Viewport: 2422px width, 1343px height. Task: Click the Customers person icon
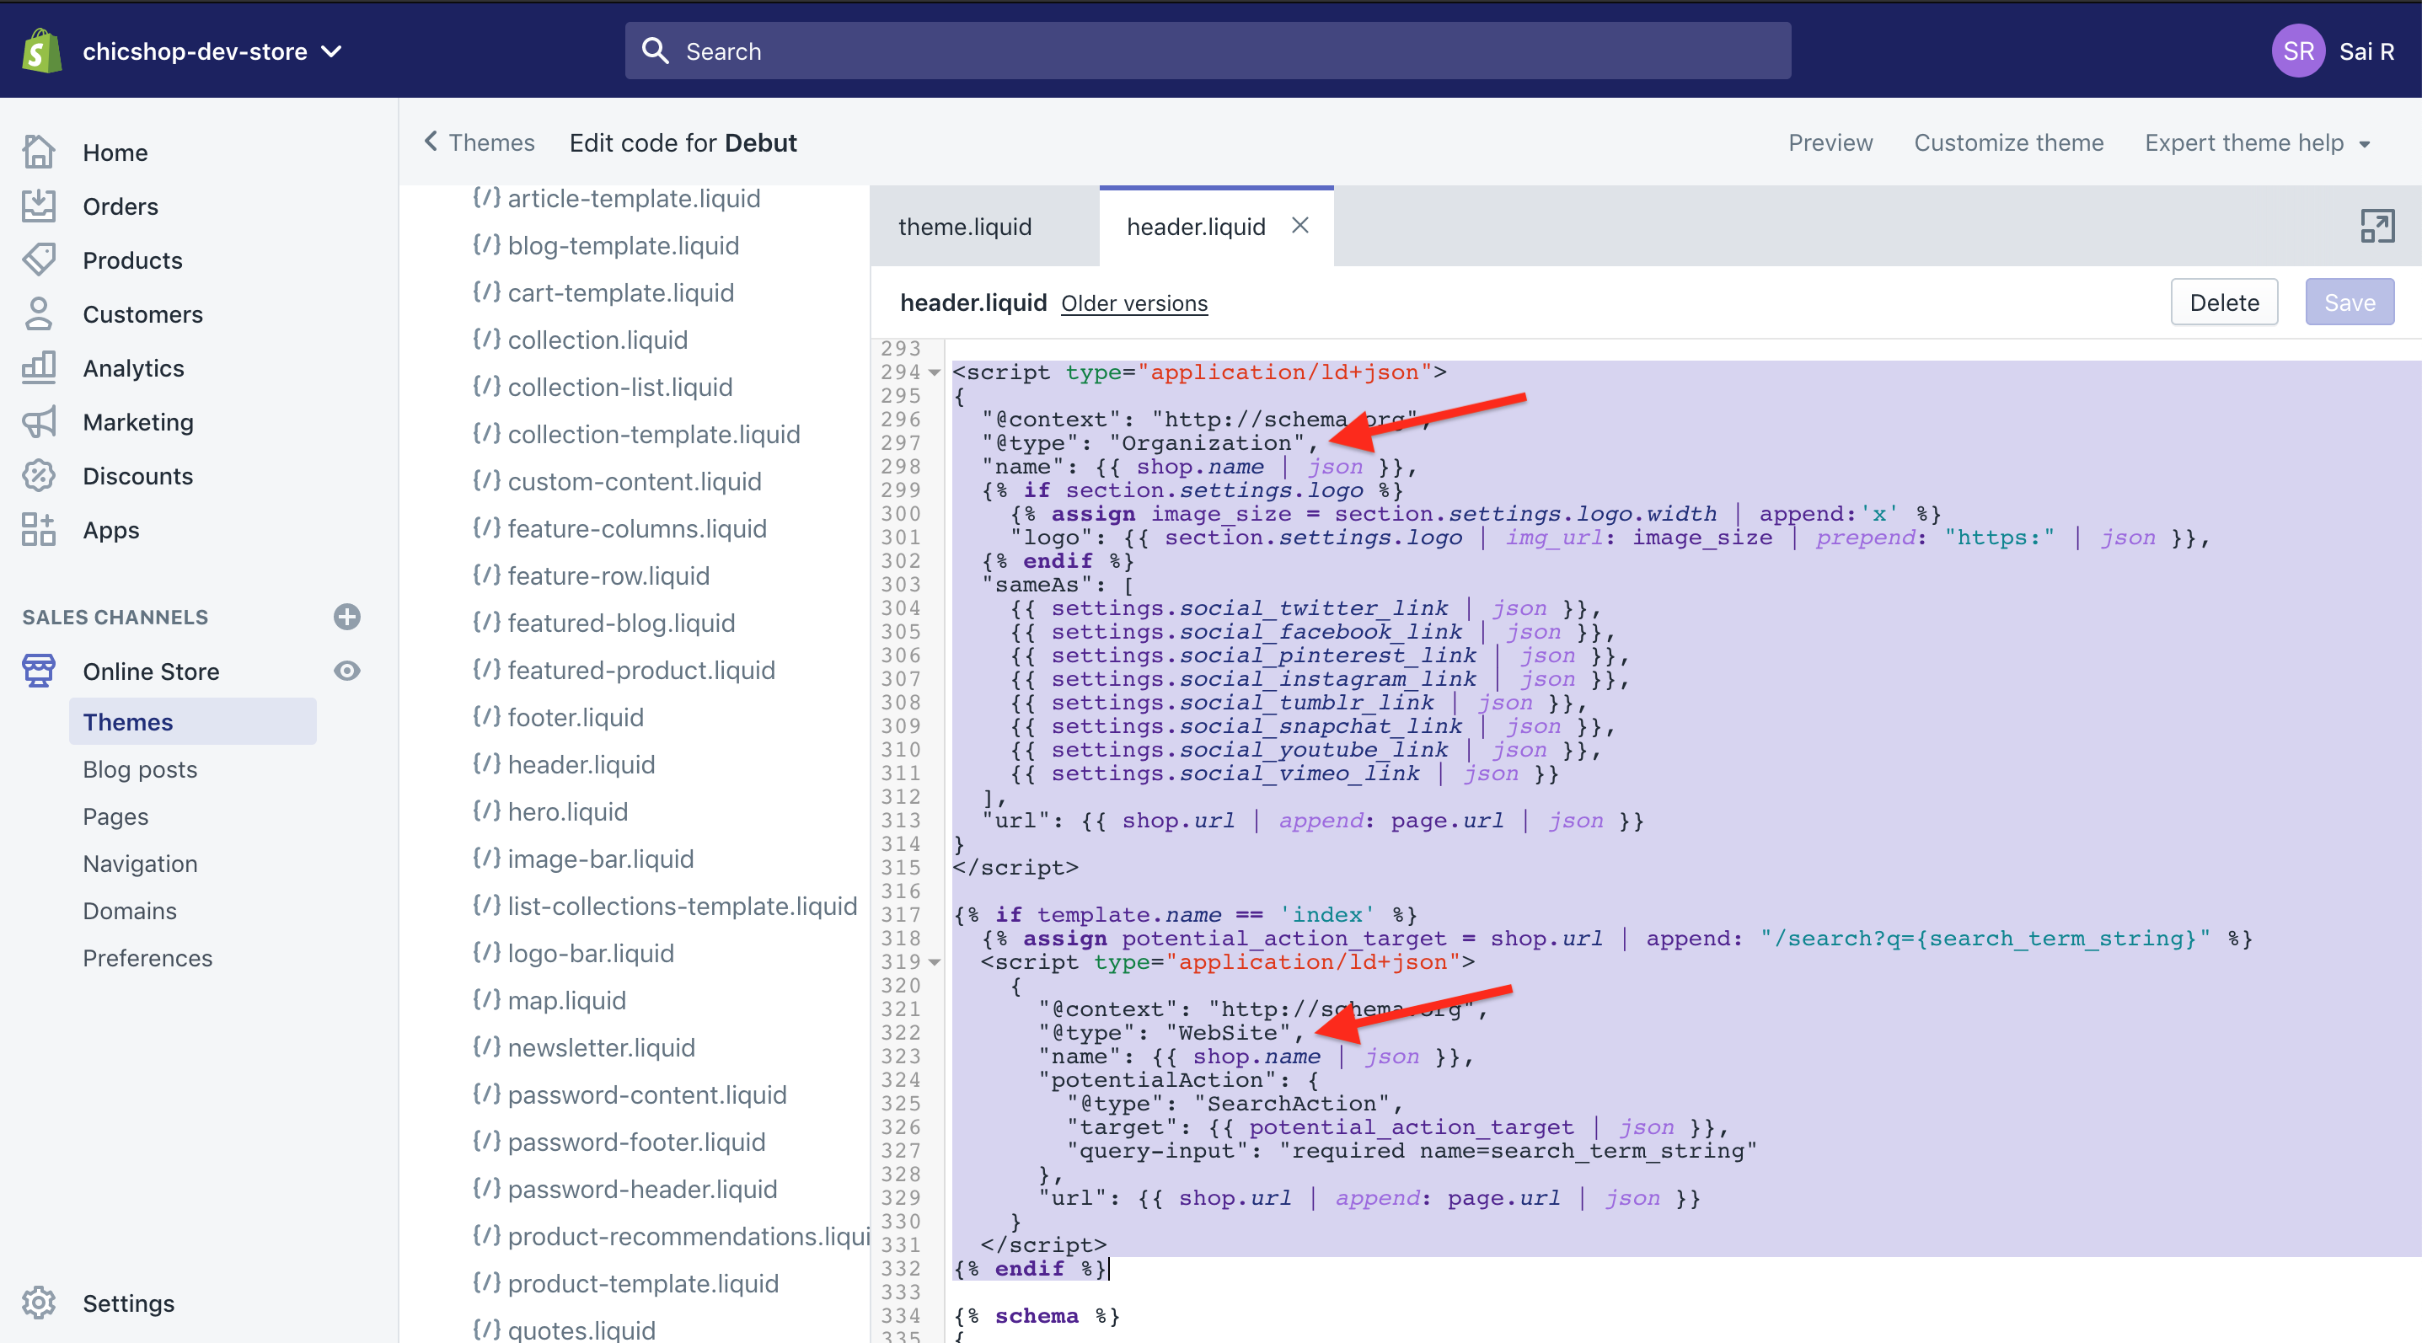point(39,314)
